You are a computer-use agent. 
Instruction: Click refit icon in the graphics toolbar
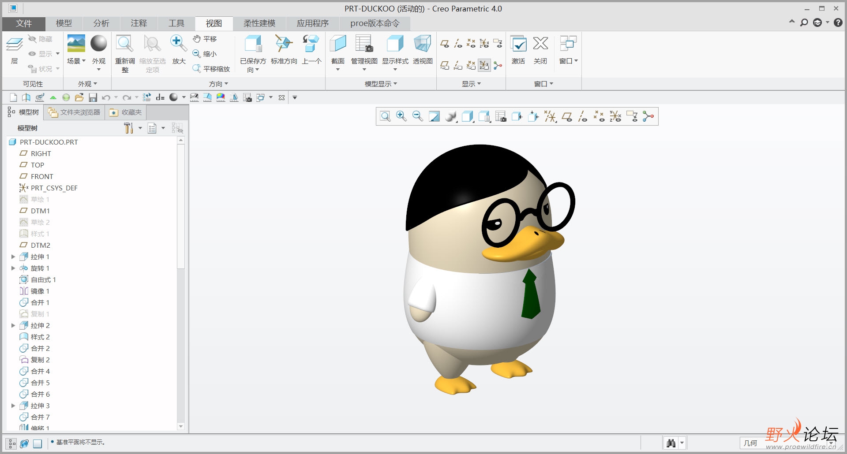tap(385, 116)
